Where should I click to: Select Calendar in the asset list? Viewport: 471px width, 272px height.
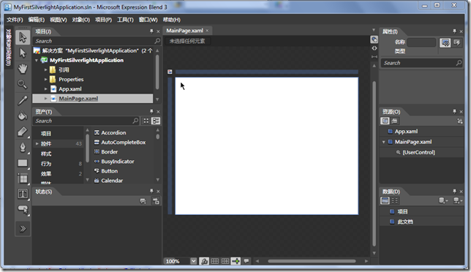pyautogui.click(x=108, y=181)
